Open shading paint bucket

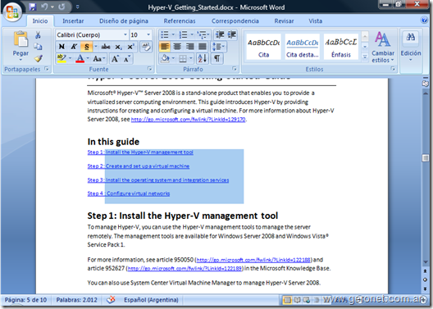click(x=165, y=58)
